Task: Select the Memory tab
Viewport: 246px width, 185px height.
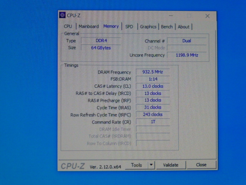Action: (x=111, y=26)
